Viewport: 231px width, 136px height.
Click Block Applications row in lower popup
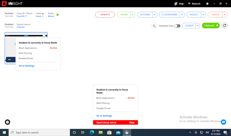point(115,98)
